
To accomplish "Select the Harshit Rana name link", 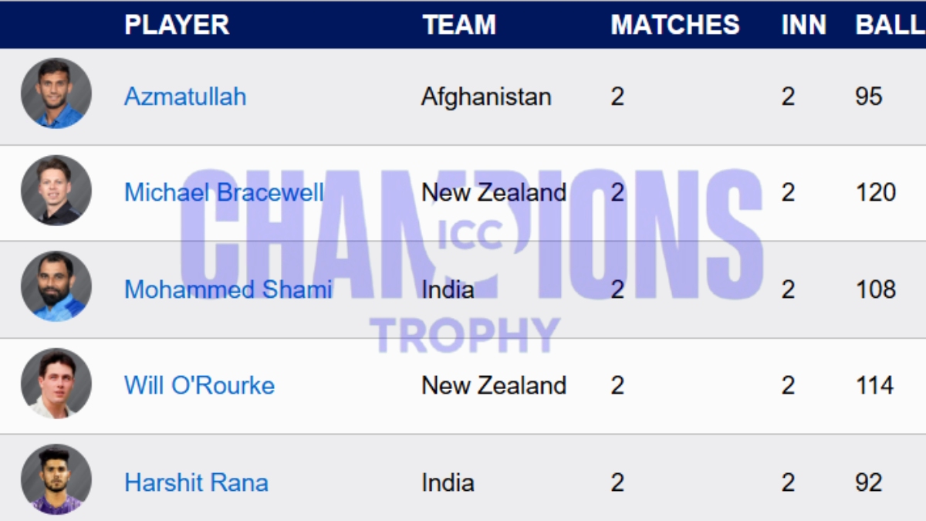I will pyautogui.click(x=196, y=482).
